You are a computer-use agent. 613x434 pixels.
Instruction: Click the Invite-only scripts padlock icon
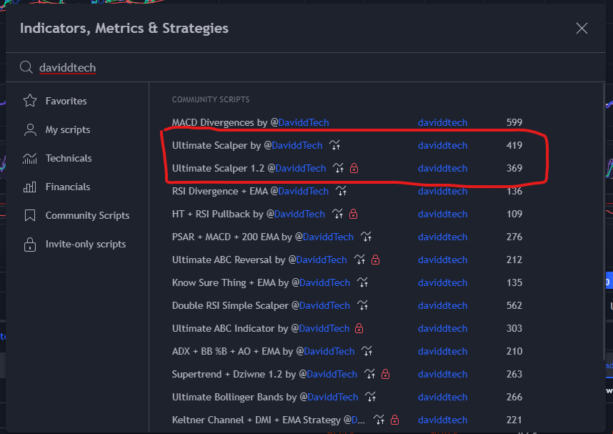tap(30, 245)
